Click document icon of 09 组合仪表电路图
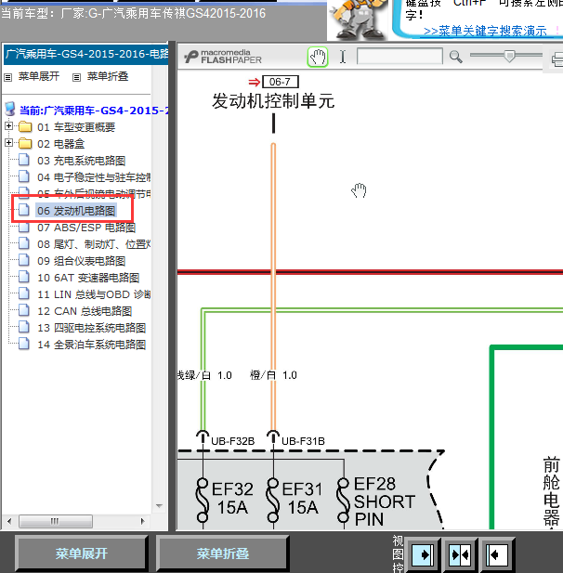 [x=24, y=260]
